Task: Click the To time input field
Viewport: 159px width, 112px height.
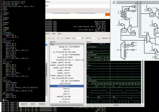Action: [90, 38]
